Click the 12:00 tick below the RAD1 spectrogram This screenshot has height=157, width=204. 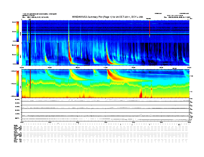106,67
